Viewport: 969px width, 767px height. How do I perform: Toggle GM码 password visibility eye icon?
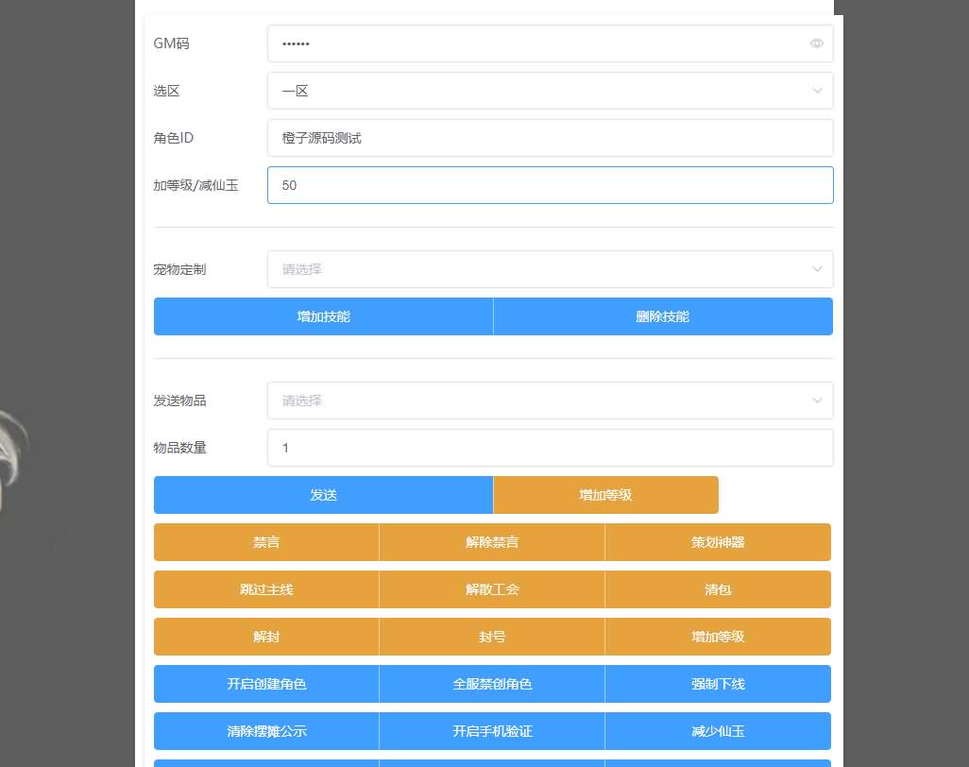[816, 43]
